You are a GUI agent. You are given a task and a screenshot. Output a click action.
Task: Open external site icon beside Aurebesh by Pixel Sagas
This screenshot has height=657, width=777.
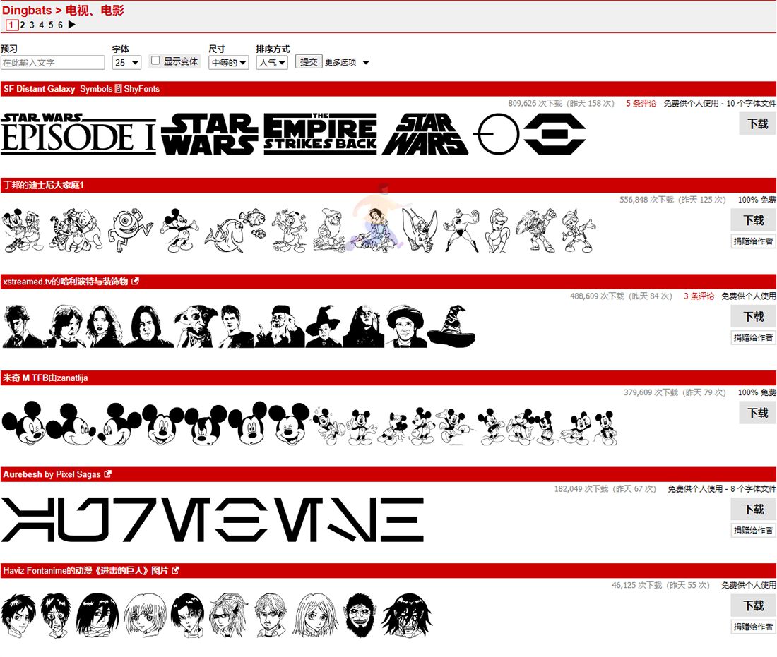108,474
